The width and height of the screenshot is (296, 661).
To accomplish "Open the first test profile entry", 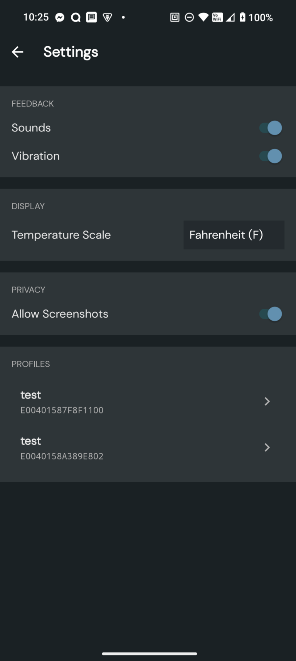I will pyautogui.click(x=62, y=402).
